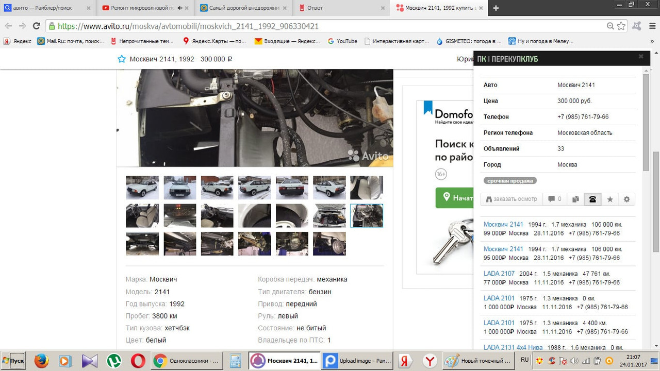Viewport: 660px width, 371px height.
Task: Mute icon on the YouTube tab
Action: 180,8
